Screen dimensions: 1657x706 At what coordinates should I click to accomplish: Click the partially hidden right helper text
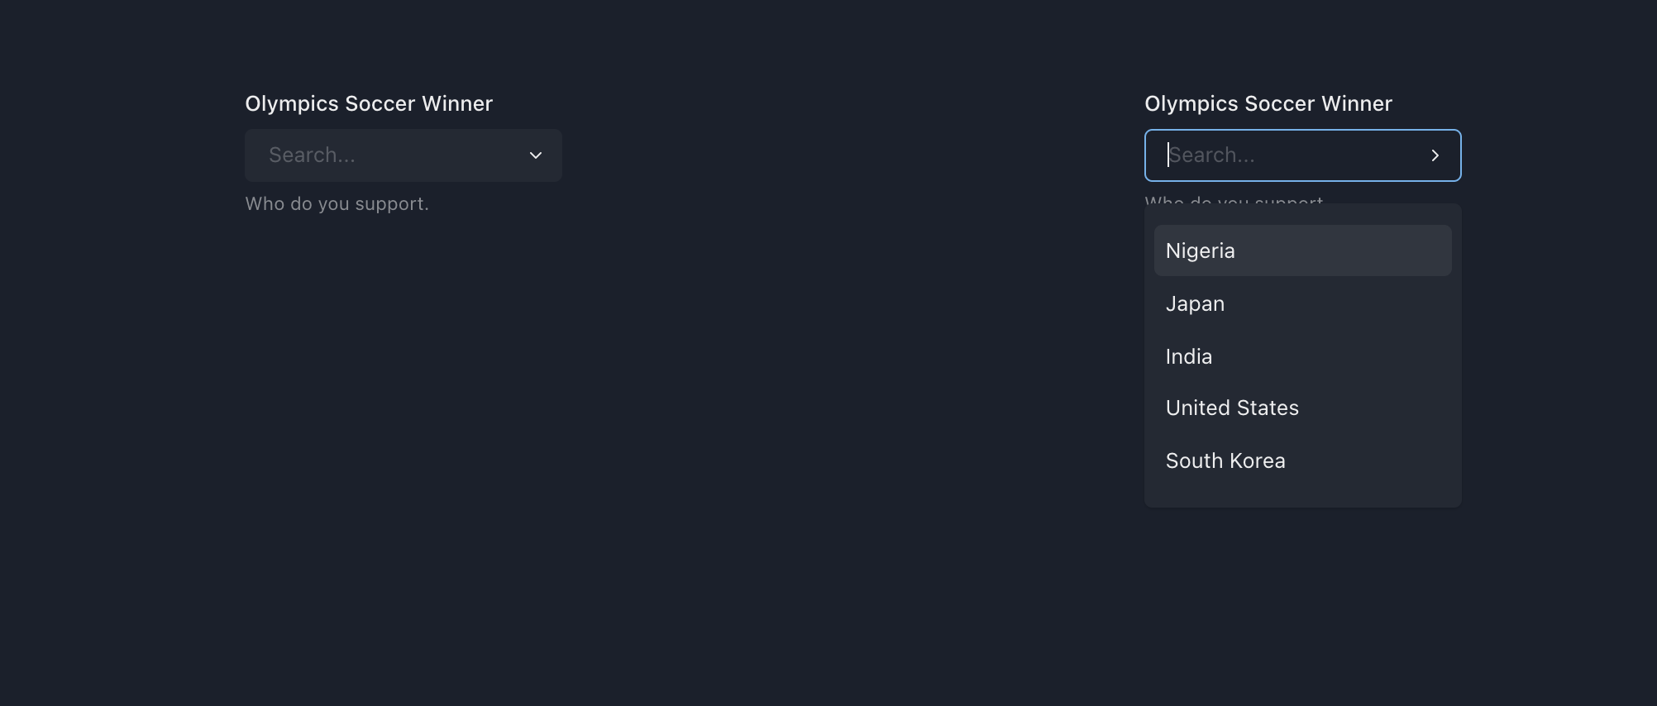pyautogui.click(x=1233, y=199)
